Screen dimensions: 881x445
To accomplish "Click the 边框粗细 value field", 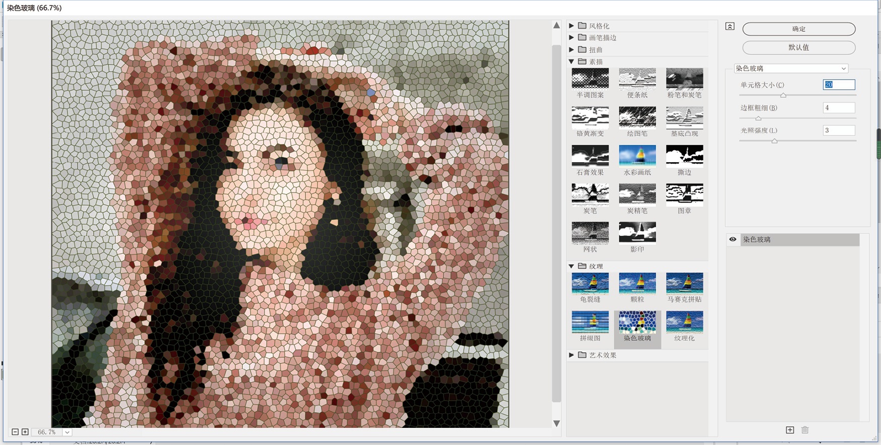I will click(x=839, y=107).
